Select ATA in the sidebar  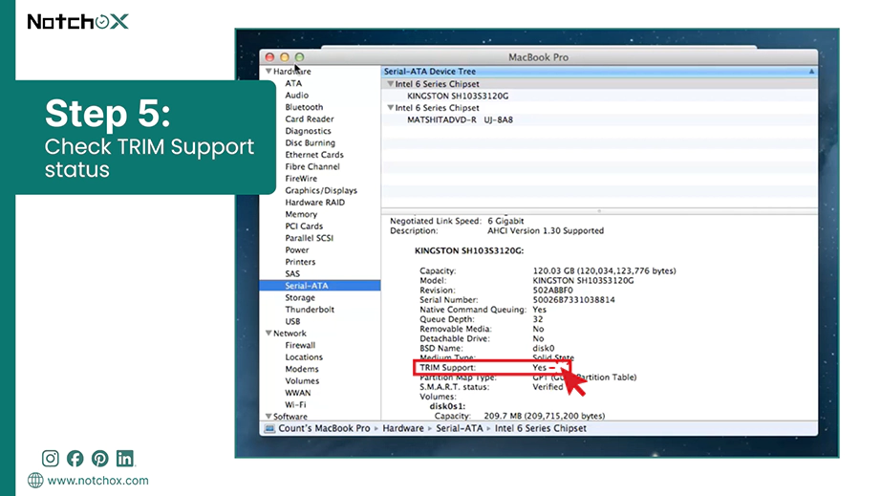pos(293,83)
